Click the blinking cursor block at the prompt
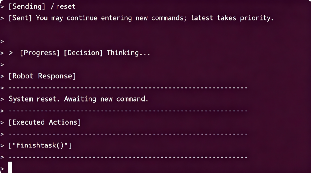Viewport: 312px width, 173px height. [10, 167]
